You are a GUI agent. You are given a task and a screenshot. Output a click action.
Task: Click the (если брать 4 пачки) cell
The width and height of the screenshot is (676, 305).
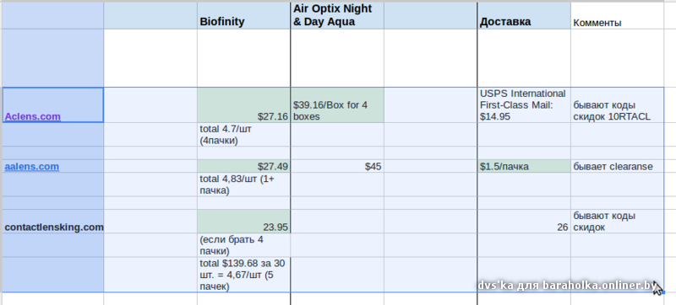tap(243, 245)
